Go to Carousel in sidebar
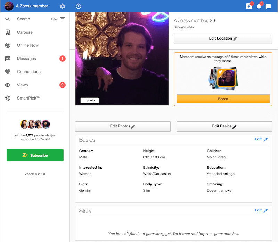 [25, 32]
